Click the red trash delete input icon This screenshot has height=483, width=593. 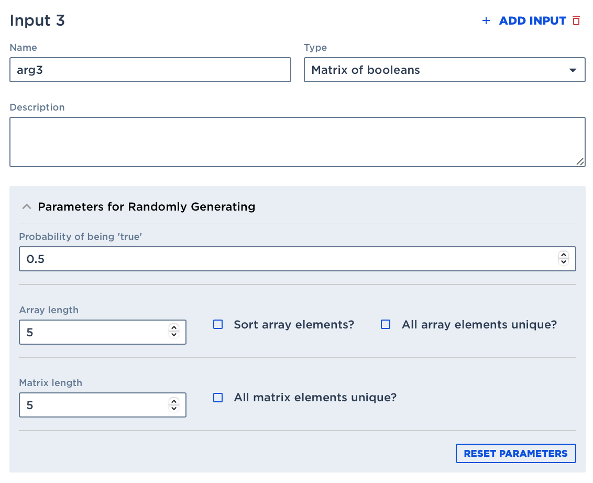576,21
